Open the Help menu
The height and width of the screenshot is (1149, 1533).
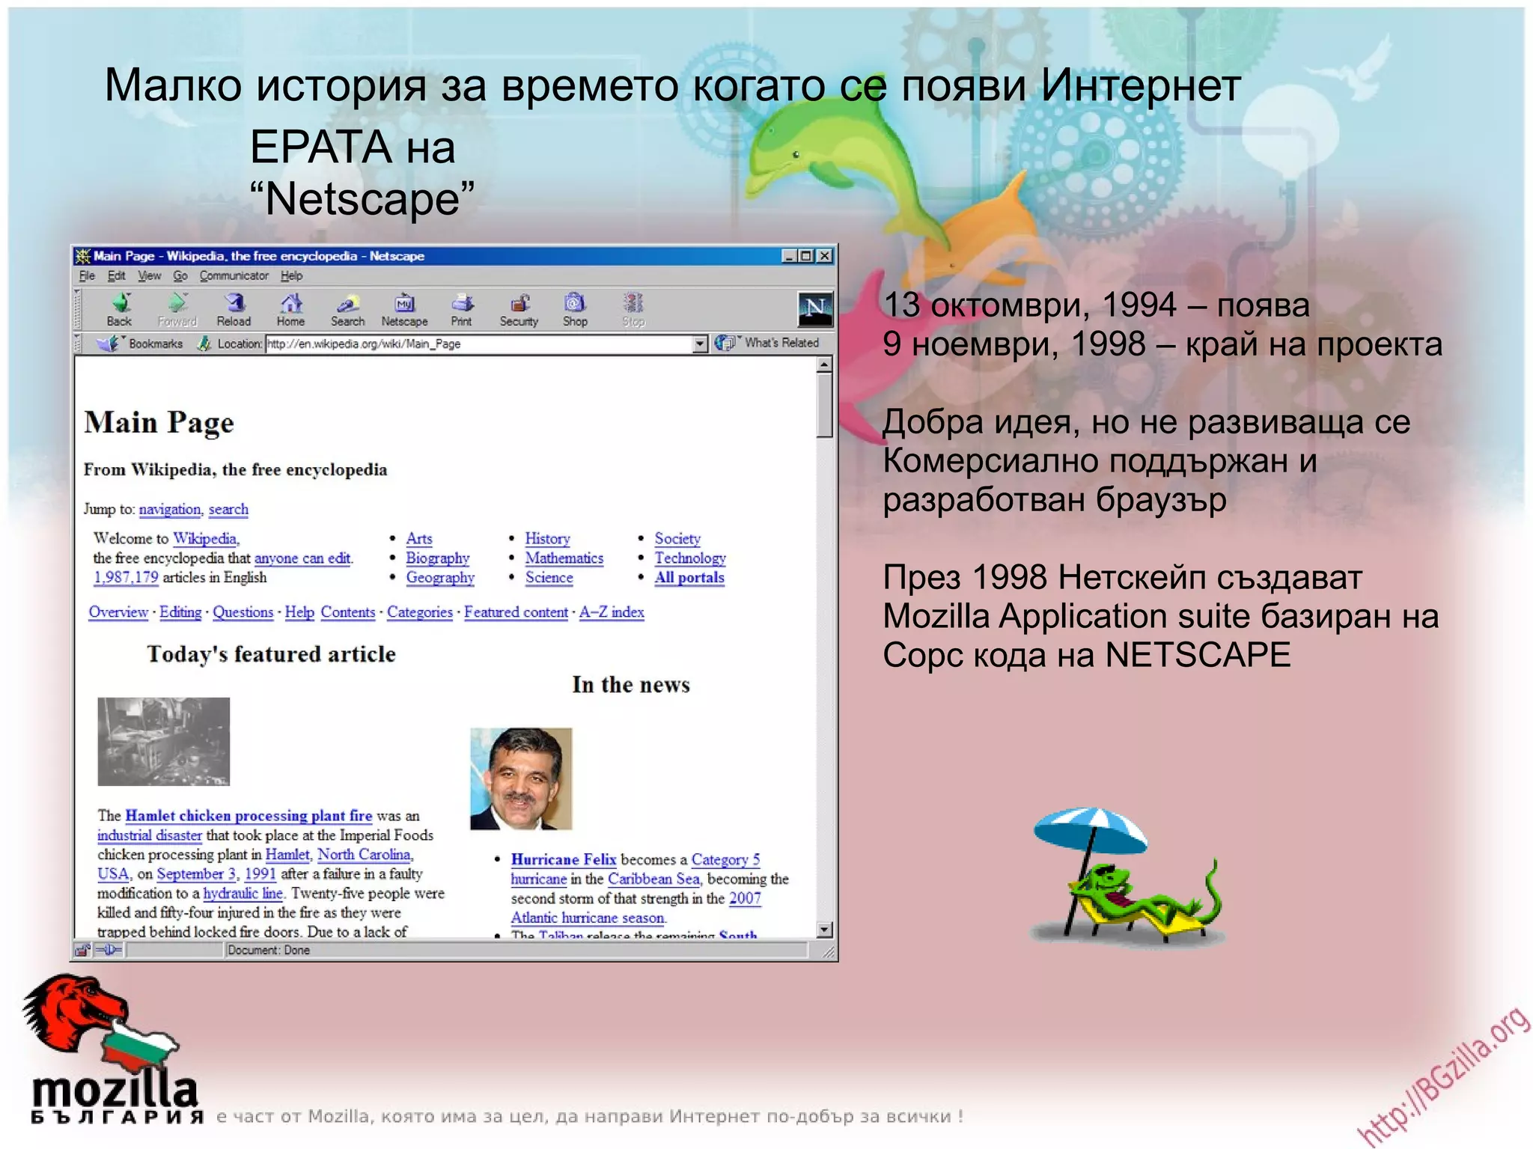coord(291,275)
